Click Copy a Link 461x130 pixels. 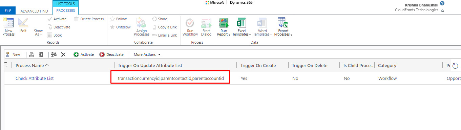(164, 27)
